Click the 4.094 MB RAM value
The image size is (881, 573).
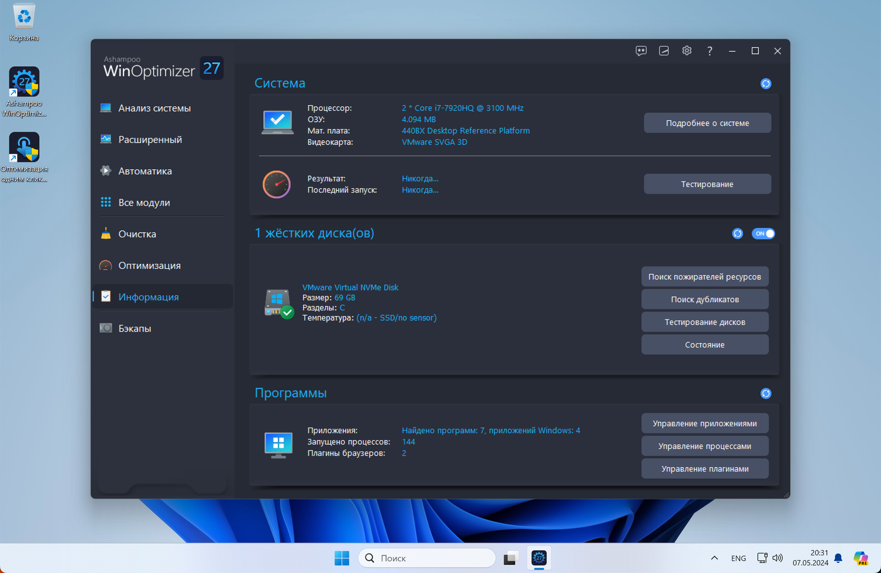(419, 119)
